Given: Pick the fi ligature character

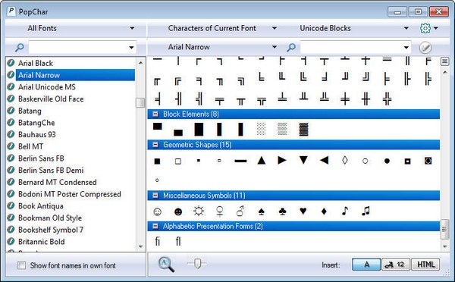Looking at the screenshot, I should pyautogui.click(x=157, y=241).
